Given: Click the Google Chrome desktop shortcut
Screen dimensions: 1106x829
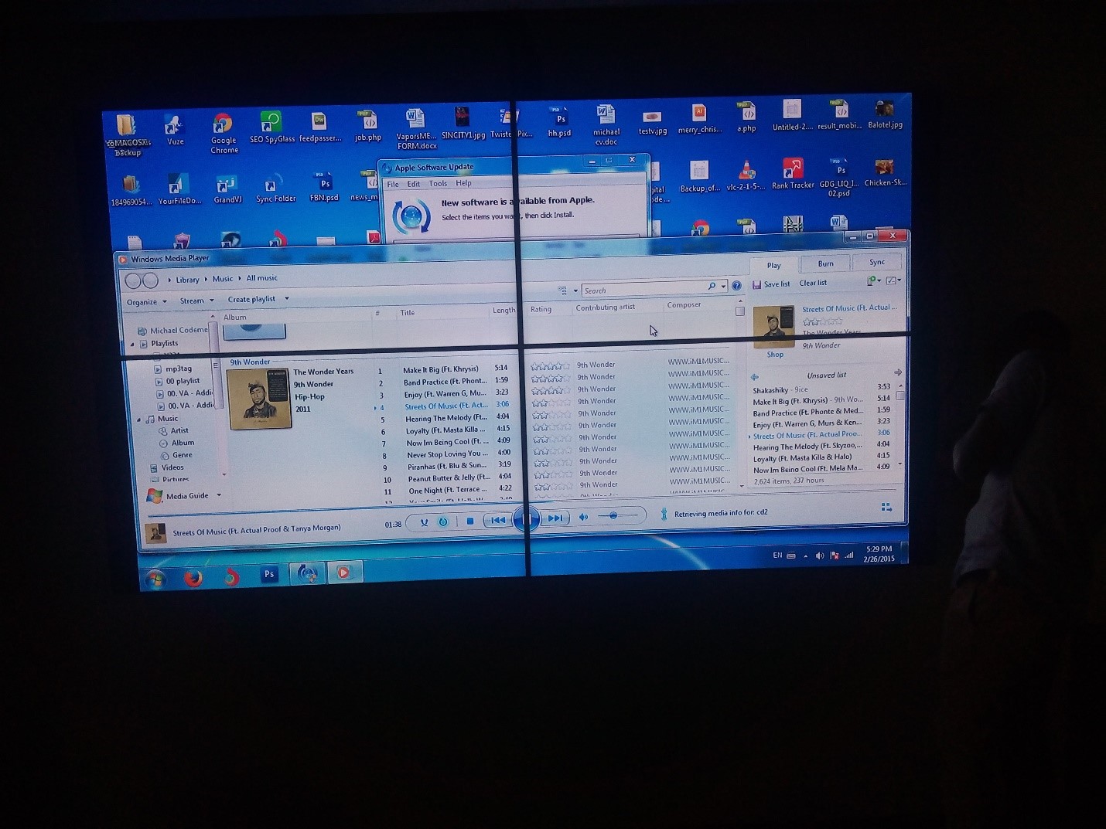Looking at the screenshot, I should 224,134.
